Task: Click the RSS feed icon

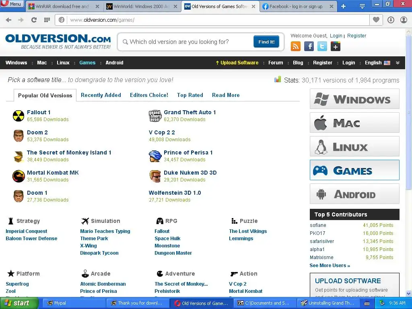Action: [296, 47]
